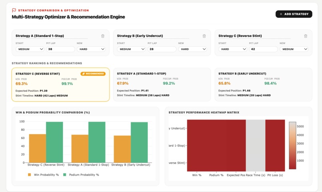Click the Strategy C (Reverse Stint) name field
Viewport: 322px width, 192px height.
point(254,36)
